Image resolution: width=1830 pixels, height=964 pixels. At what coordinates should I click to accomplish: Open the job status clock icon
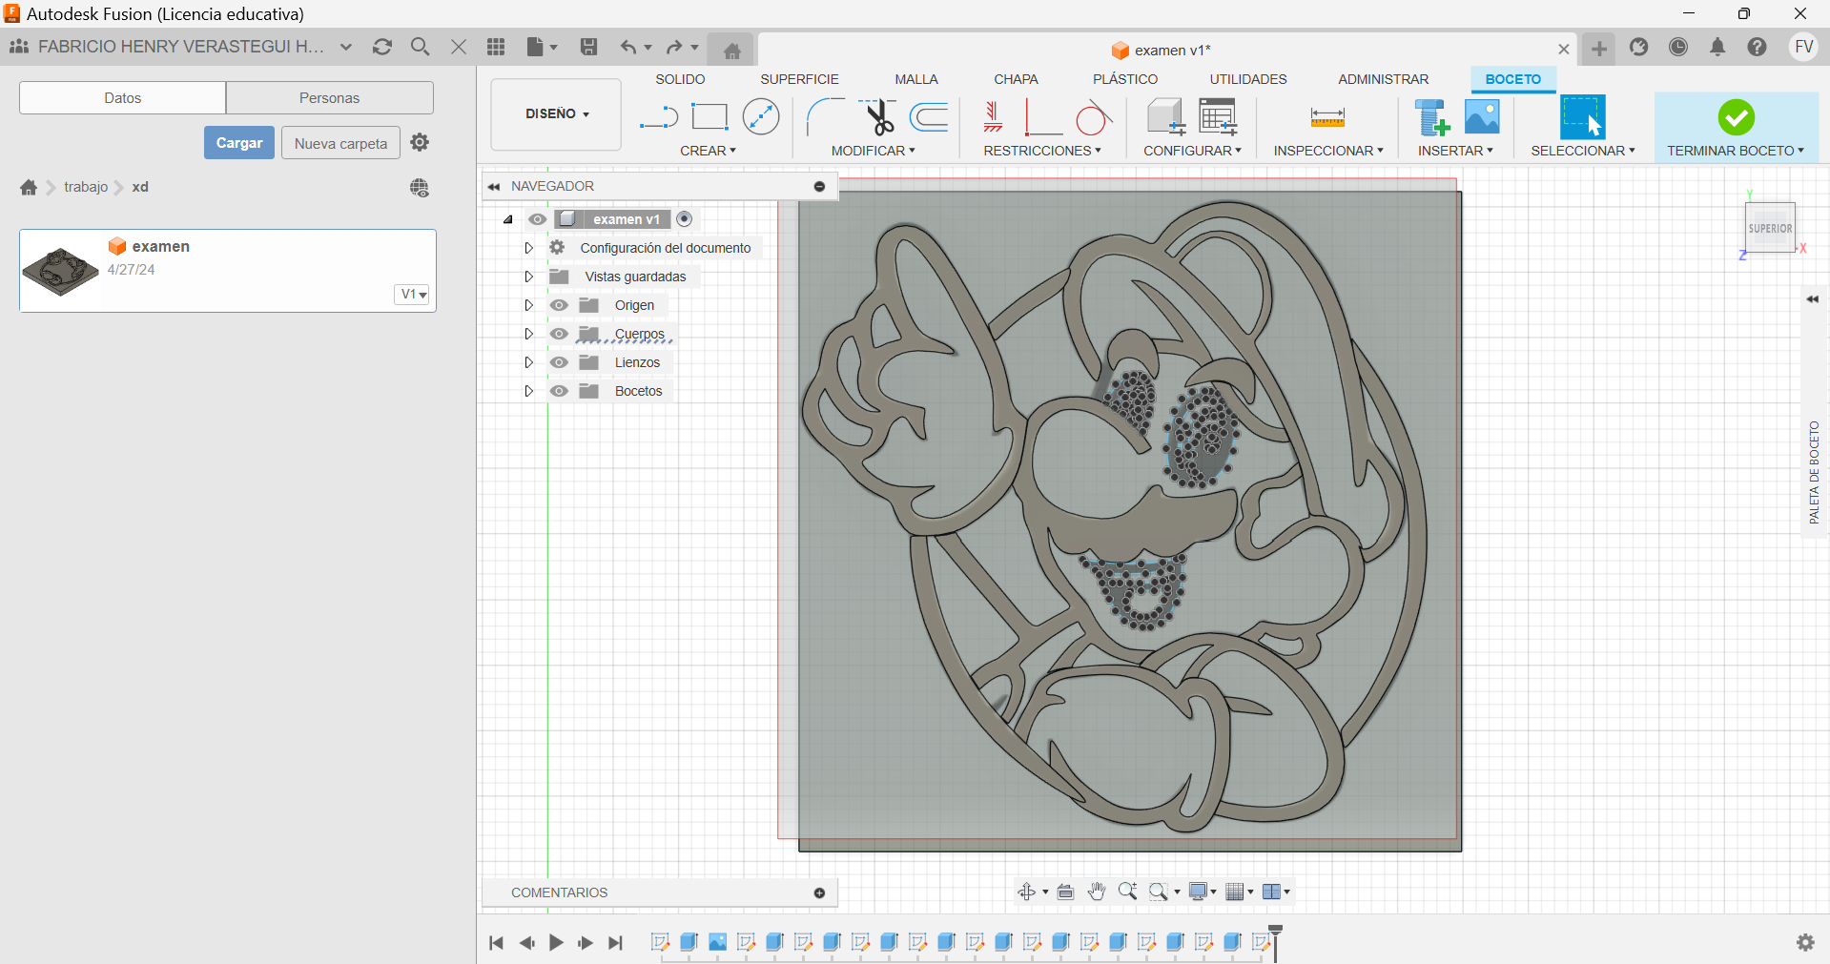coord(1678,47)
